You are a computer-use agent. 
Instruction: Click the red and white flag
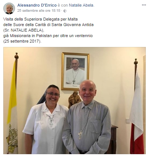tap(137, 110)
